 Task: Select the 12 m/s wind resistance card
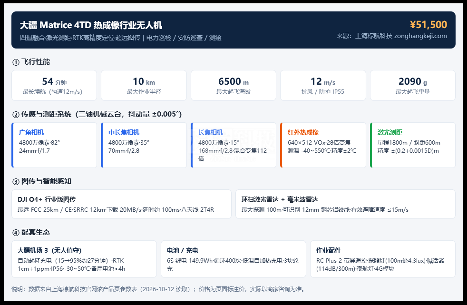323,86
